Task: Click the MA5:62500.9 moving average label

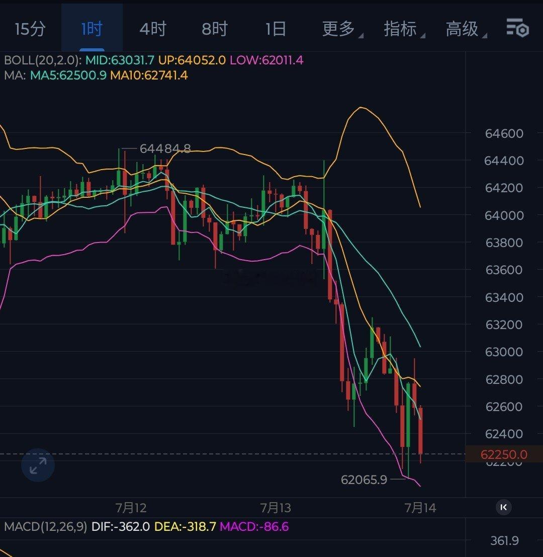Action: (68, 75)
